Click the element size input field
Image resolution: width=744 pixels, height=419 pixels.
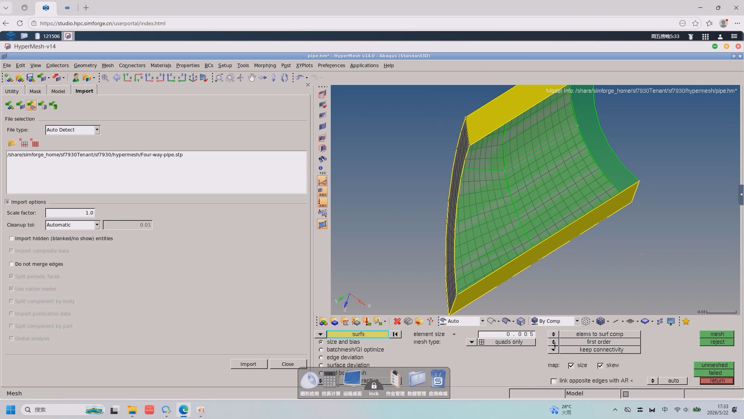tap(507, 334)
